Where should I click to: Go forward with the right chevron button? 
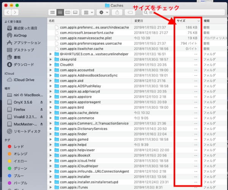[x=15, y=13]
